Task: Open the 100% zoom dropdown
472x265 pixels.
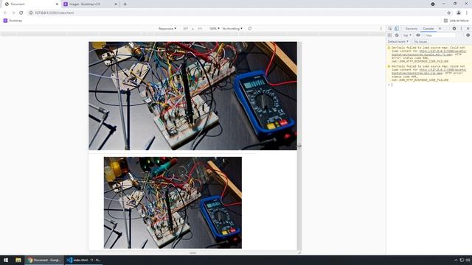Action: (215, 29)
